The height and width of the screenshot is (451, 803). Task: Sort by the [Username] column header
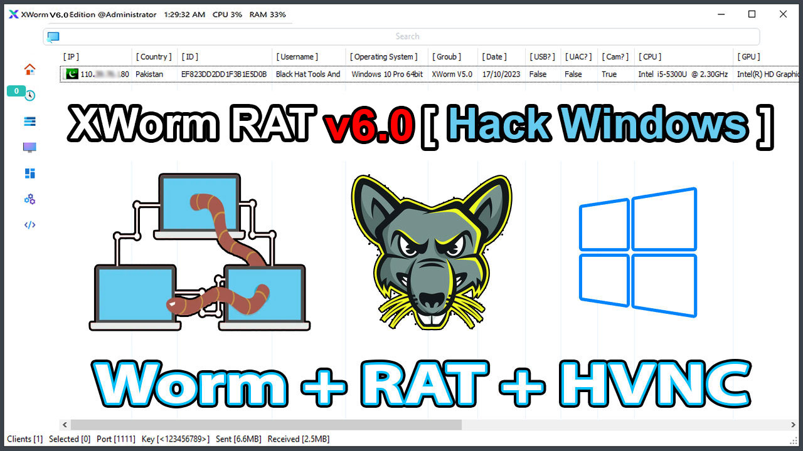point(297,56)
